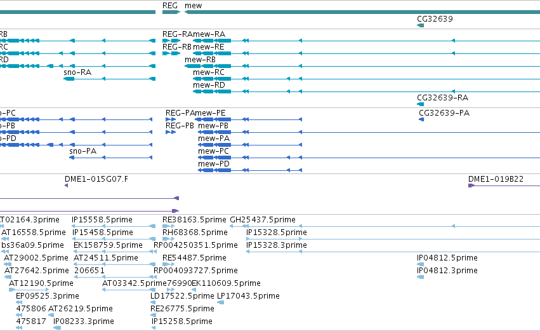The height and width of the screenshot is (331, 540).
Task: Open EST AT16558.5prime
Action: (x=34, y=233)
